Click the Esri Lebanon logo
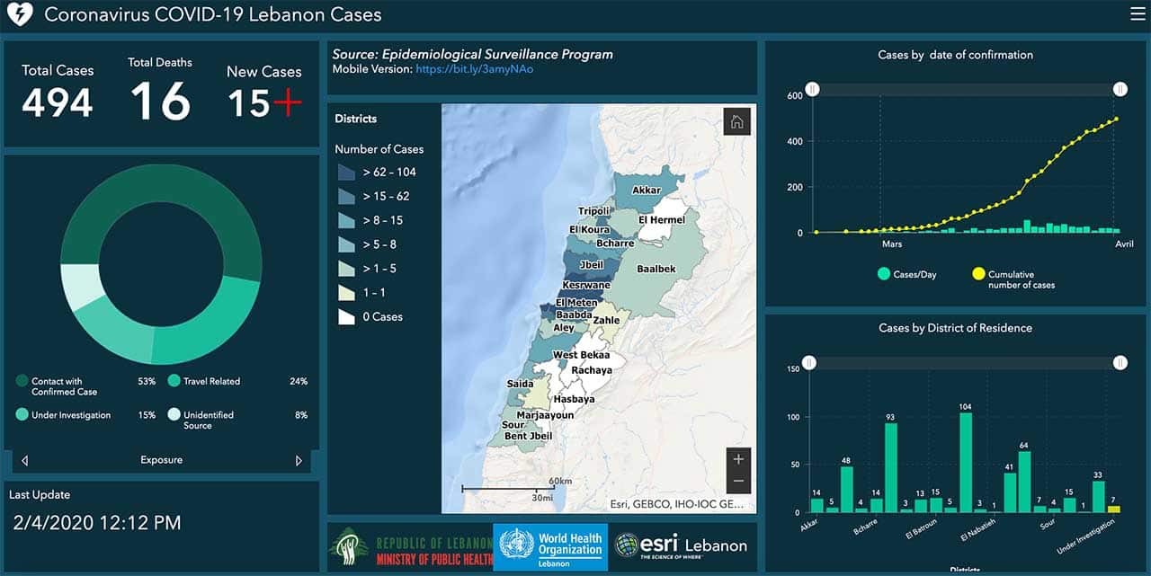 [681, 545]
